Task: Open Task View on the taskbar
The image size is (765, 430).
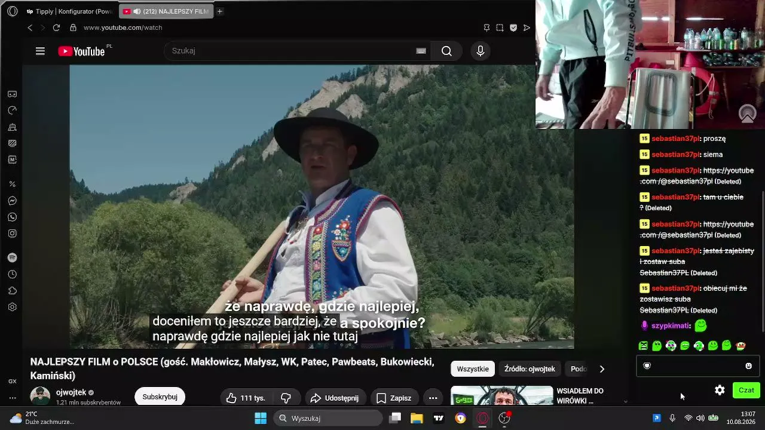Action: tap(395, 418)
